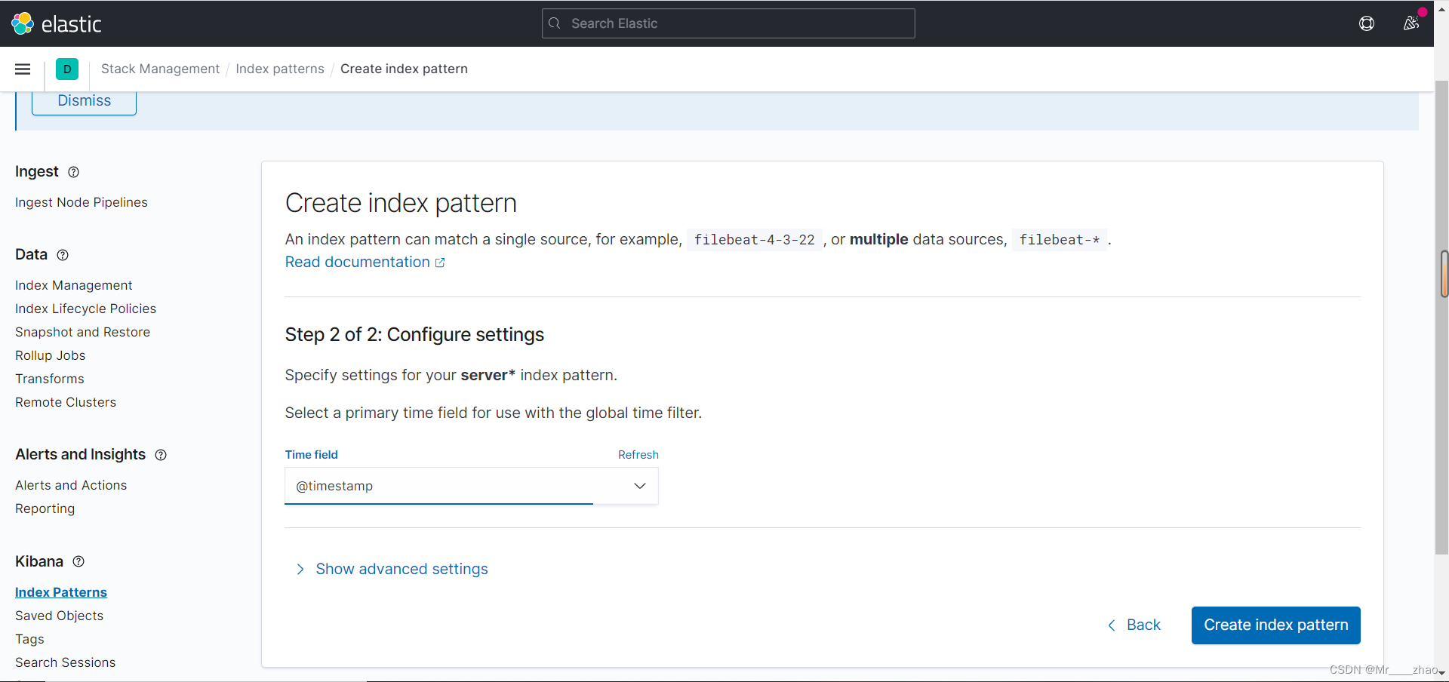Open Ingest Node Pipelines
Screen dimensions: 1449x682
pos(82,202)
